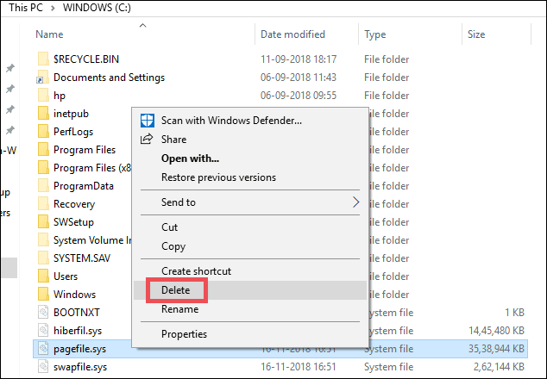This screenshot has width=547, height=379.
Task: Click the Windows Defender shield icon
Action: (148, 121)
